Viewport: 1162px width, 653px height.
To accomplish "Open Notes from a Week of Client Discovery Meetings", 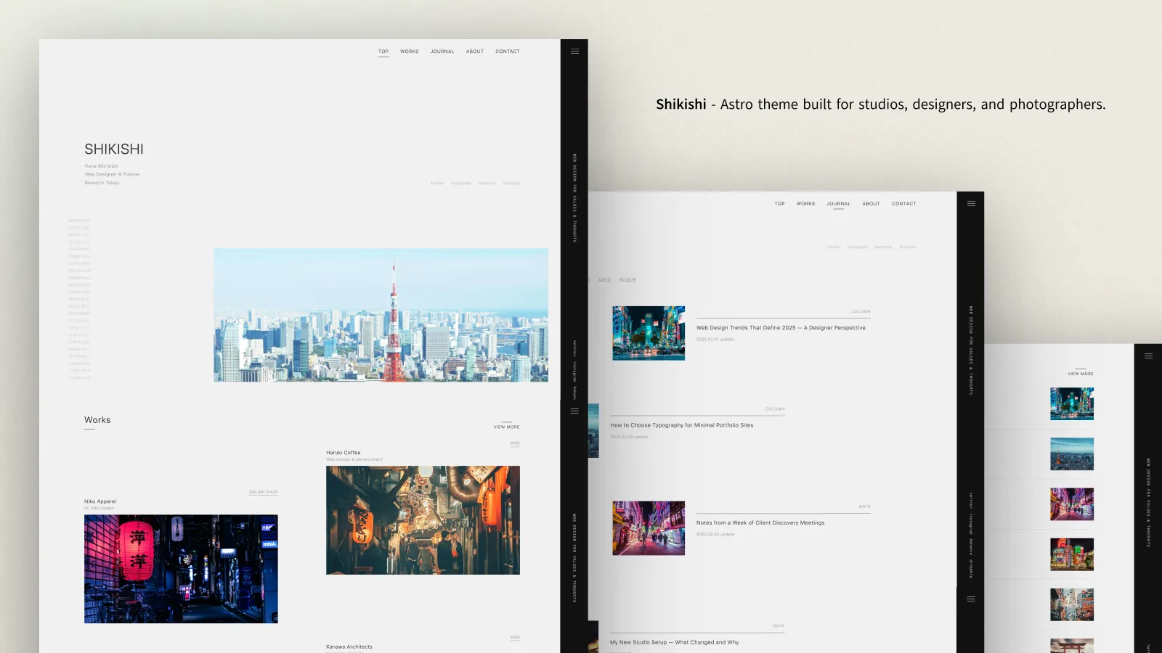I will point(760,522).
